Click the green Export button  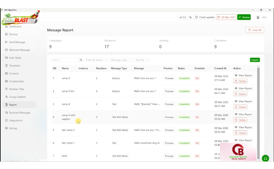tap(255, 60)
